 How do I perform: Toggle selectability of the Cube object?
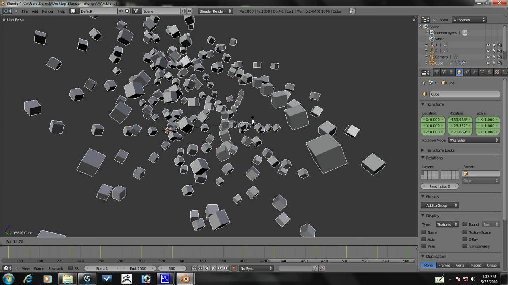(x=494, y=63)
